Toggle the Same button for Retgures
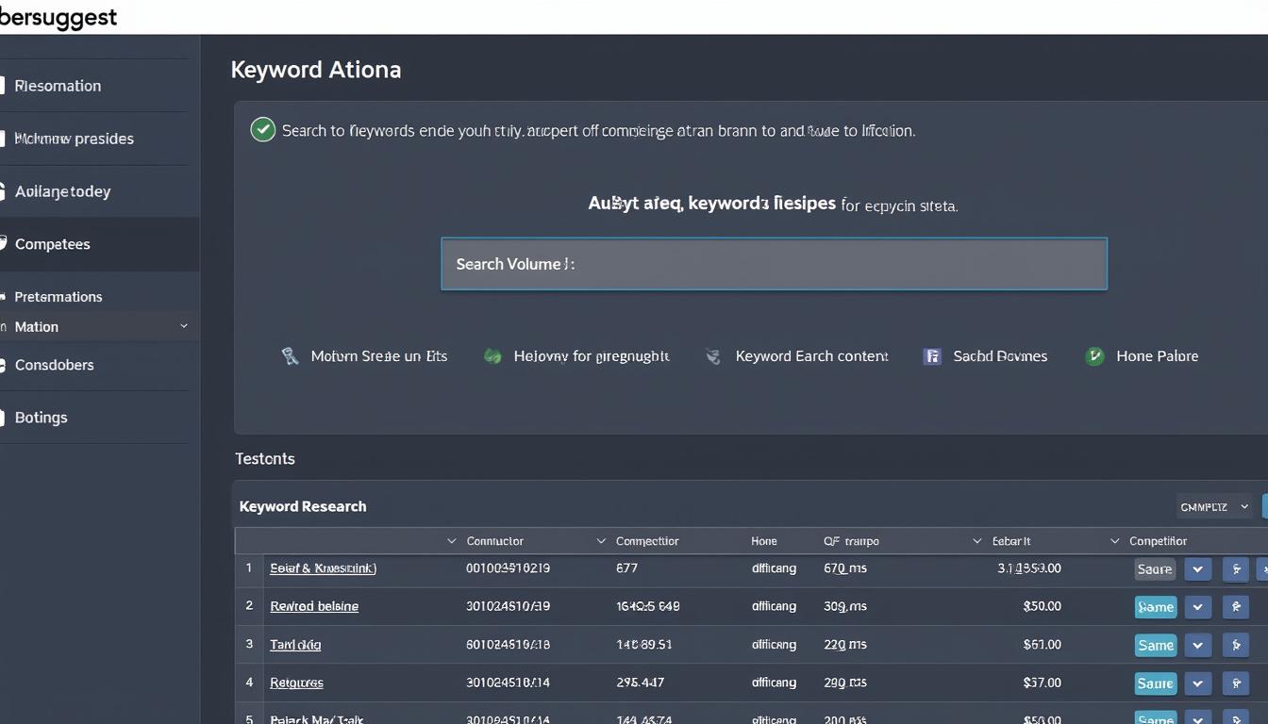The image size is (1268, 724). 1155,683
